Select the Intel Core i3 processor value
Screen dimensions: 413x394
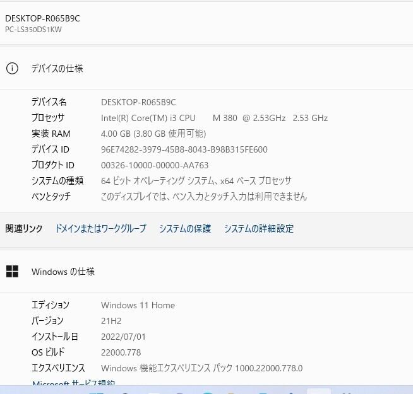(214, 118)
